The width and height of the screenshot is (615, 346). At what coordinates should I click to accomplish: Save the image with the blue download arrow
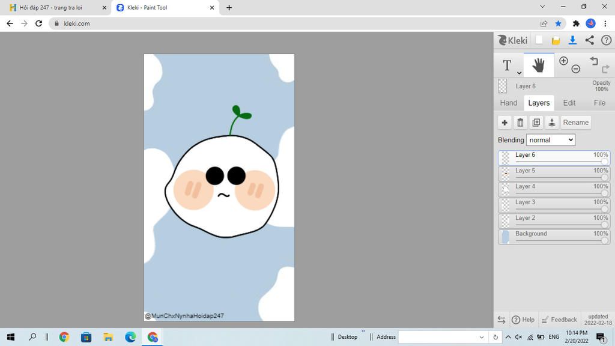(572, 40)
